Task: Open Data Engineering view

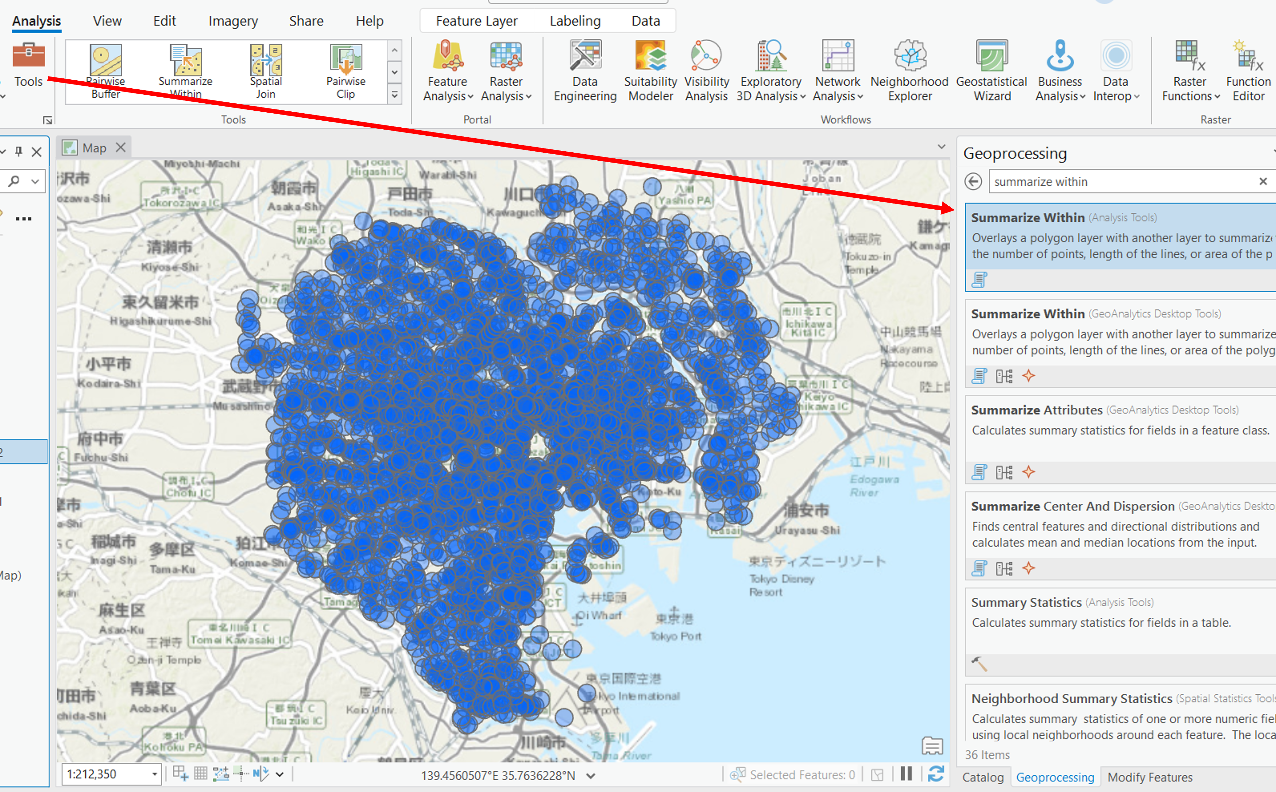Action: (585, 71)
